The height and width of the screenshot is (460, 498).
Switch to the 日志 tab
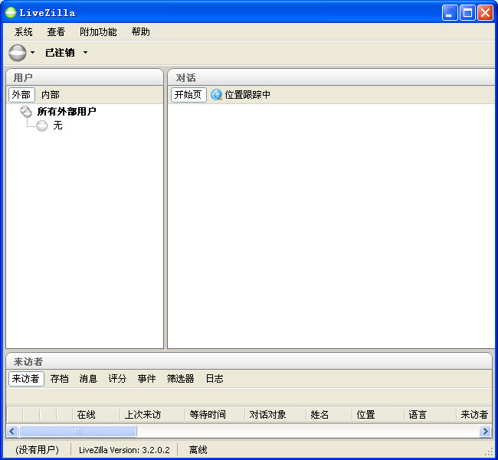coord(215,378)
